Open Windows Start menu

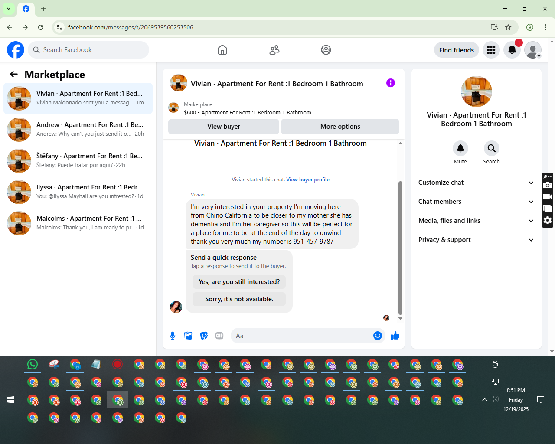10,400
